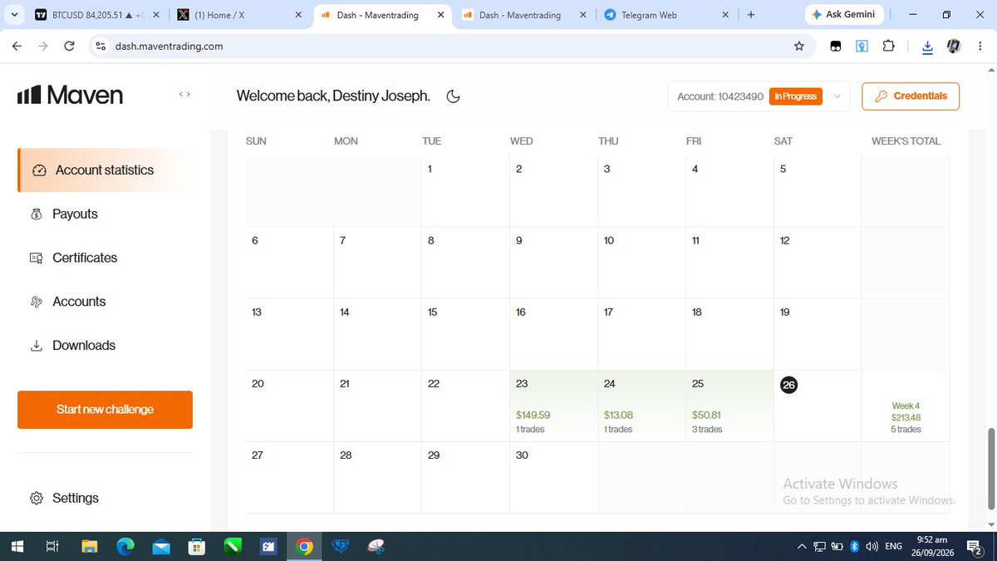Click the Payouts money bag icon

pyautogui.click(x=36, y=214)
